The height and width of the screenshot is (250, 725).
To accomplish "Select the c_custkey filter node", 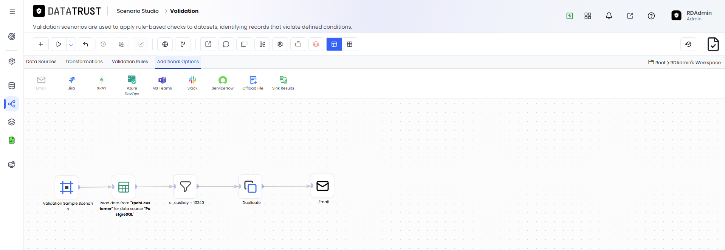I will [x=185, y=187].
